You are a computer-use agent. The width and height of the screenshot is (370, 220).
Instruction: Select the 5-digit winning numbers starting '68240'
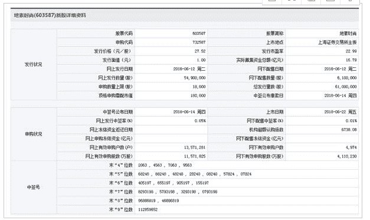(x=195, y=174)
